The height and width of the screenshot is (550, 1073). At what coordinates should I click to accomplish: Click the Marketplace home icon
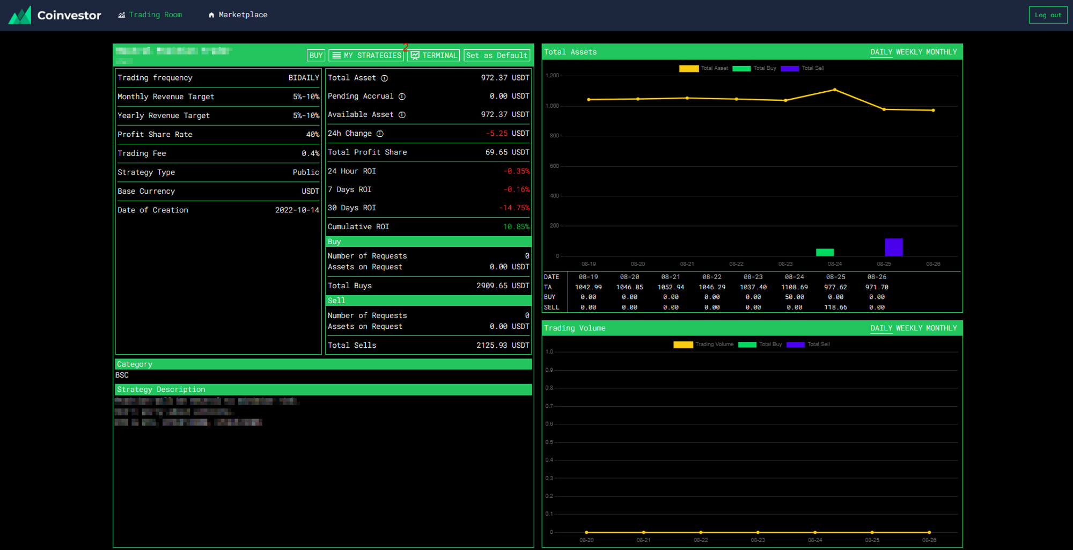(x=211, y=15)
